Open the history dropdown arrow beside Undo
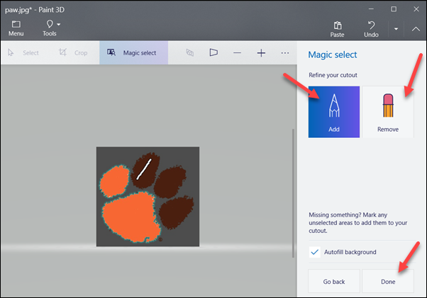This screenshot has width=427, height=298. 396,29
